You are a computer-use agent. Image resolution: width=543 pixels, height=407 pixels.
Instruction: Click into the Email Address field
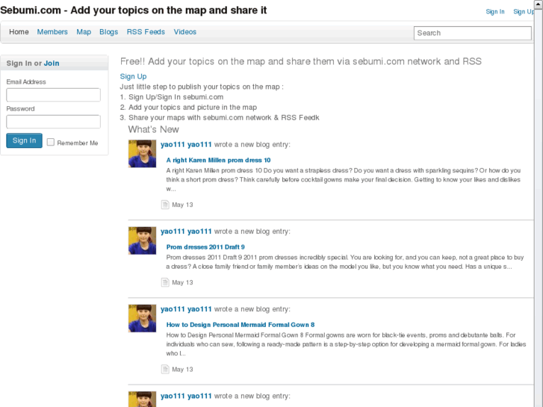tap(54, 95)
